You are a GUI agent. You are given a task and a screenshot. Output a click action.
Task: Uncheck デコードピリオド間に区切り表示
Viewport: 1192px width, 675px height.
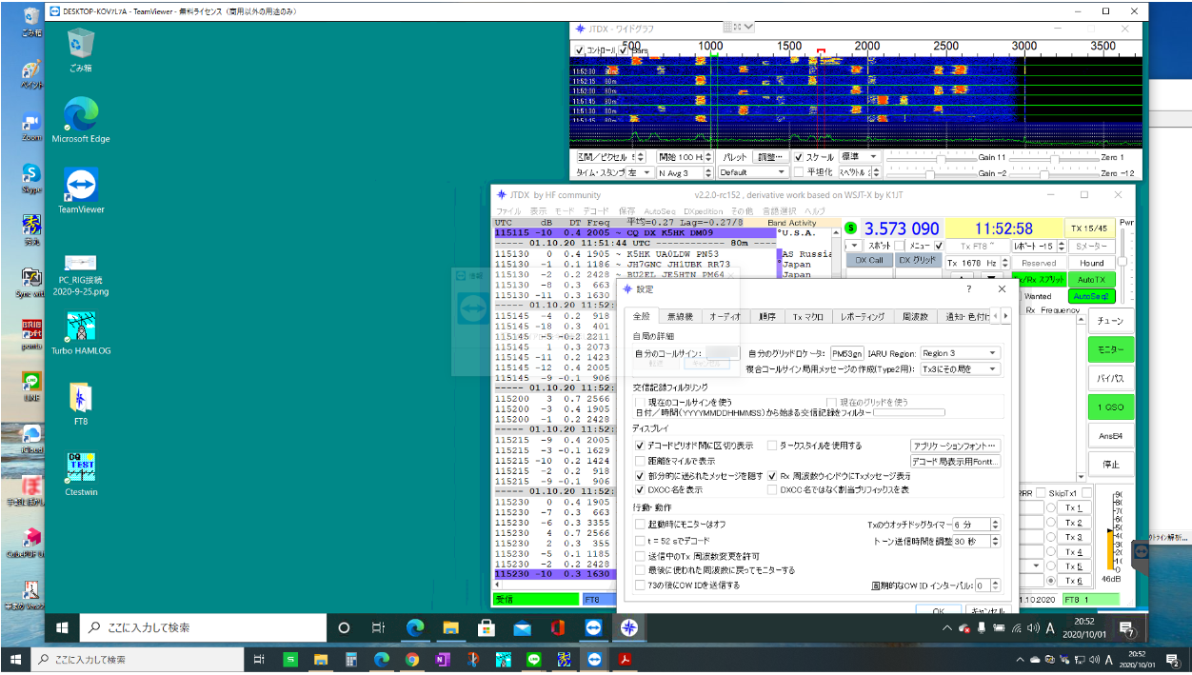640,446
